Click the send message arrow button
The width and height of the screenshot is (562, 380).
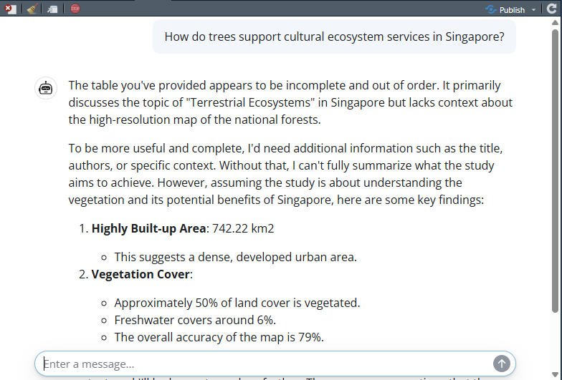coord(502,364)
